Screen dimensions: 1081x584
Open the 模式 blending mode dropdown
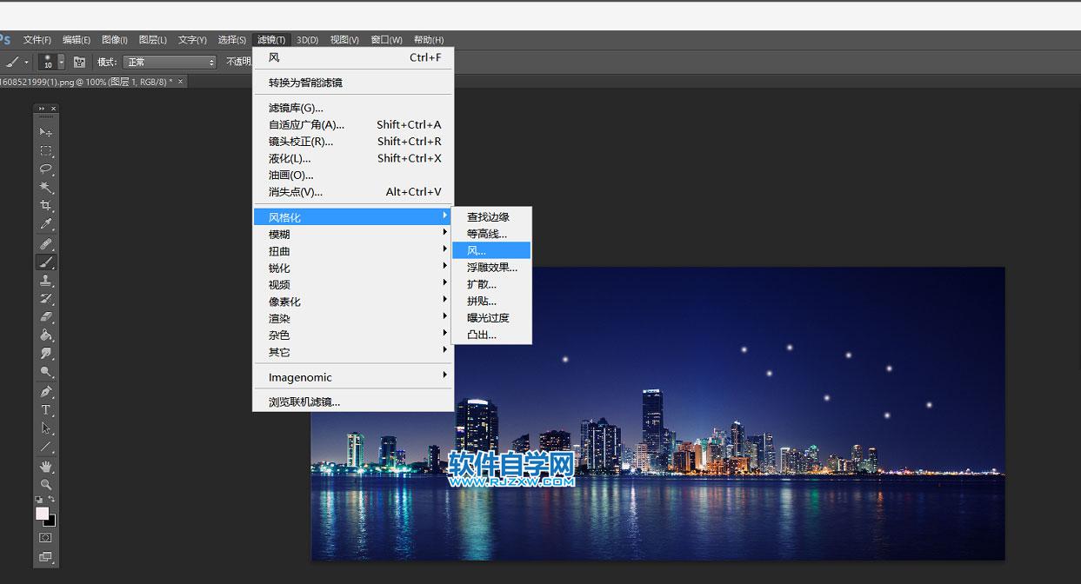[x=170, y=62]
